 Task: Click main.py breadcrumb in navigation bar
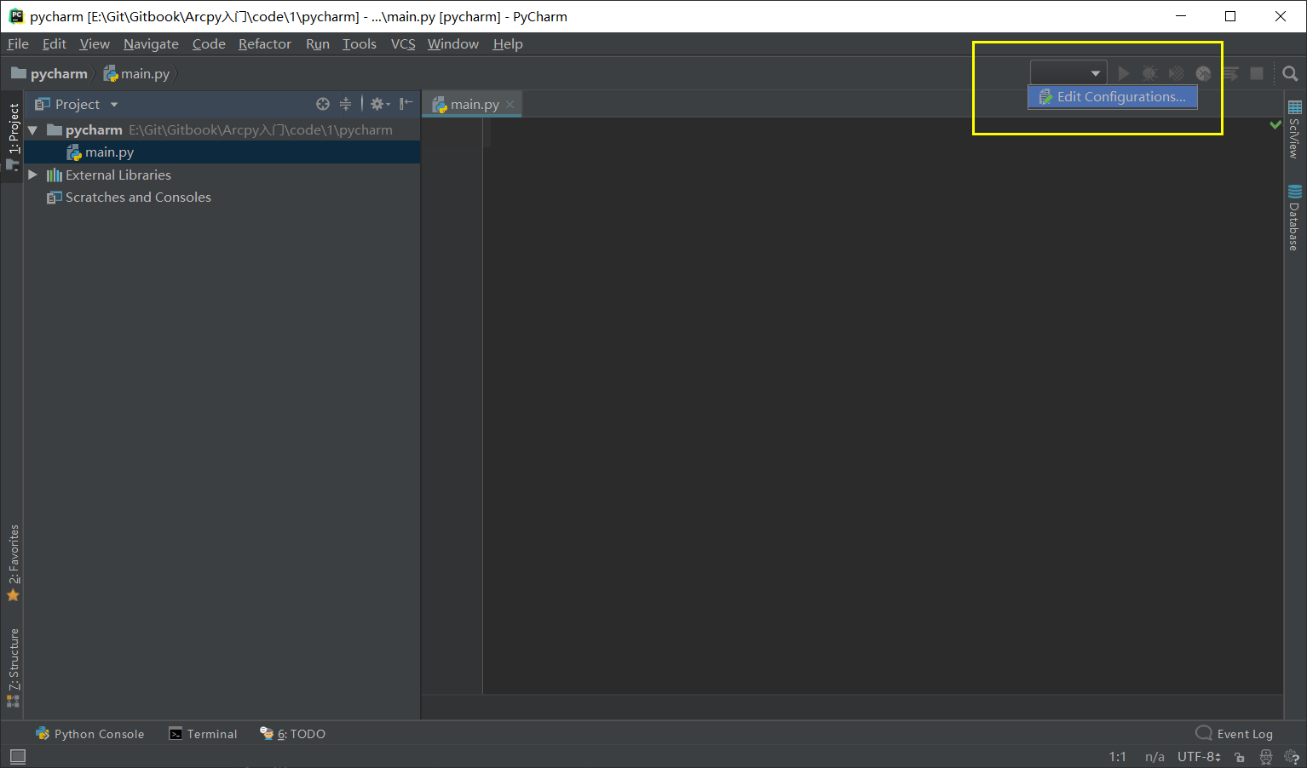[x=136, y=74]
